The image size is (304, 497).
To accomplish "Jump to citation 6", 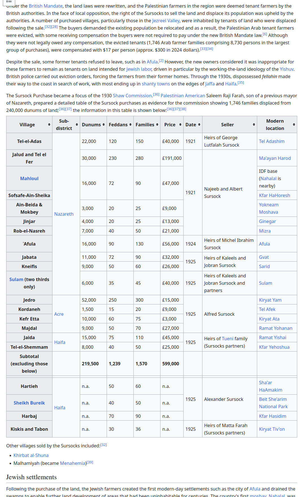I will click(265, 34).
